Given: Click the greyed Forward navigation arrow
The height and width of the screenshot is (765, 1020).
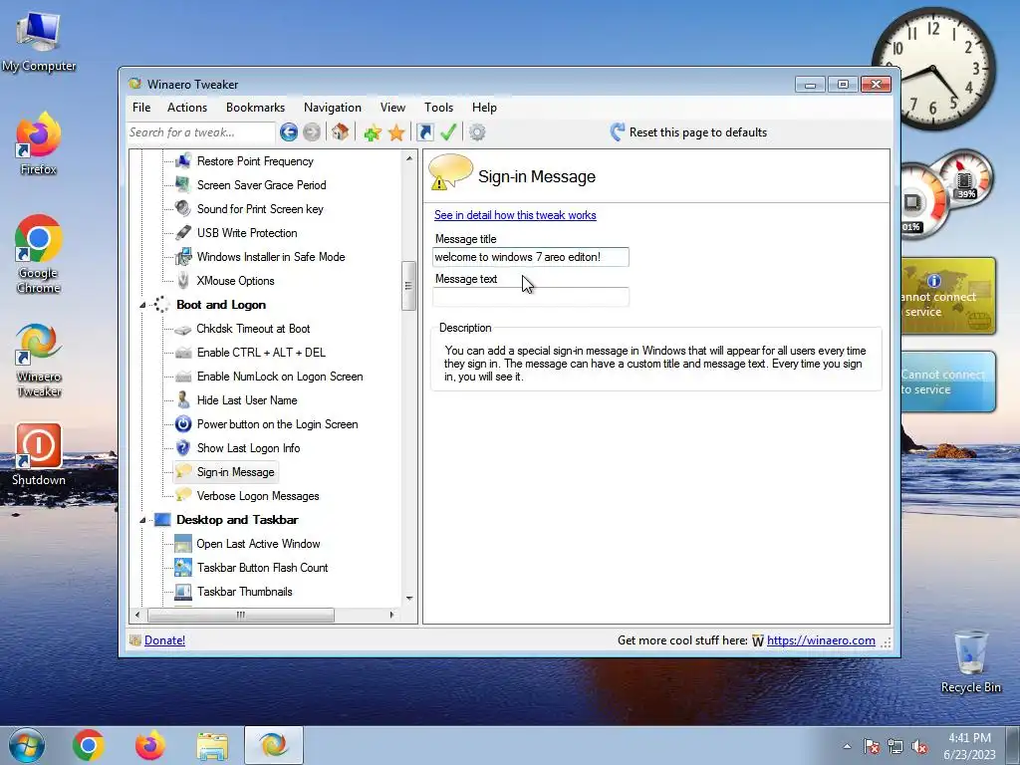Looking at the screenshot, I should tap(312, 132).
